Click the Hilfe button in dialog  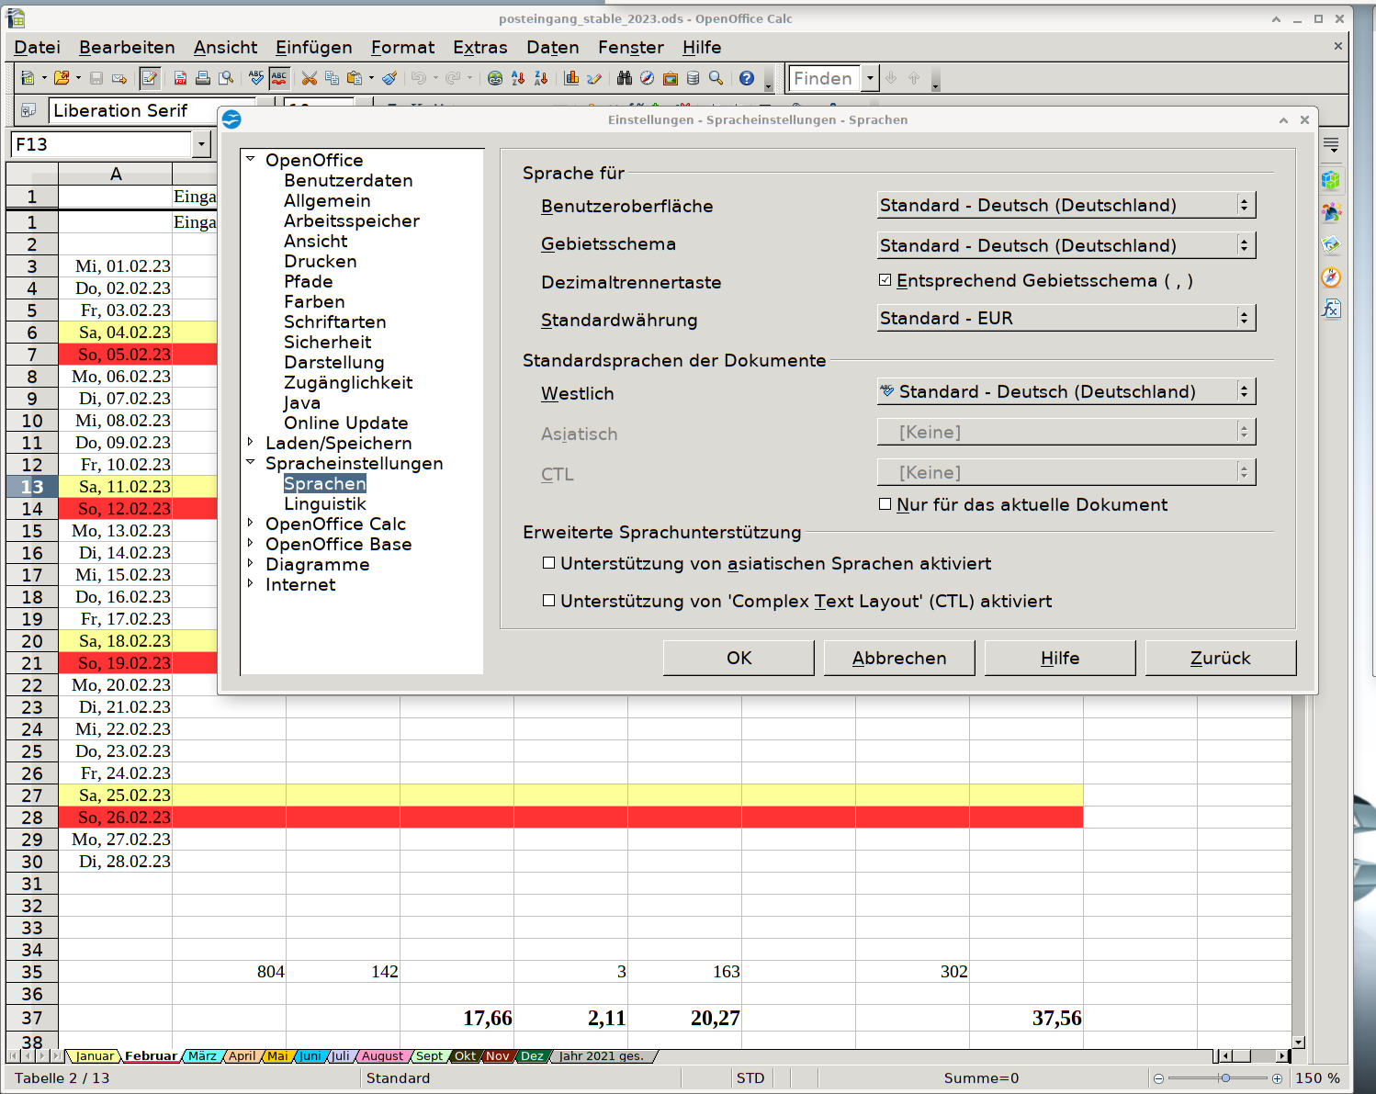[1060, 658]
